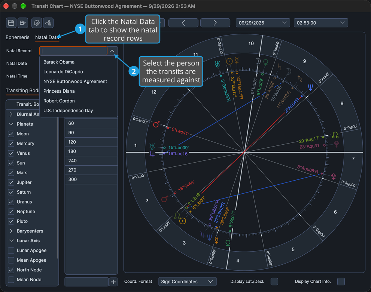
Task: Enable the Lunar Apogee checkbox
Action: [x=11, y=250]
